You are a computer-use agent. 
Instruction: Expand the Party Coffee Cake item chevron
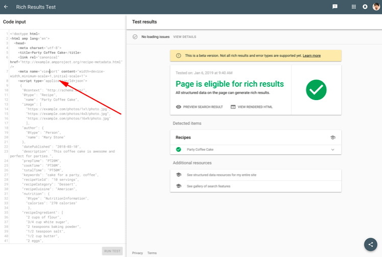[333, 150]
